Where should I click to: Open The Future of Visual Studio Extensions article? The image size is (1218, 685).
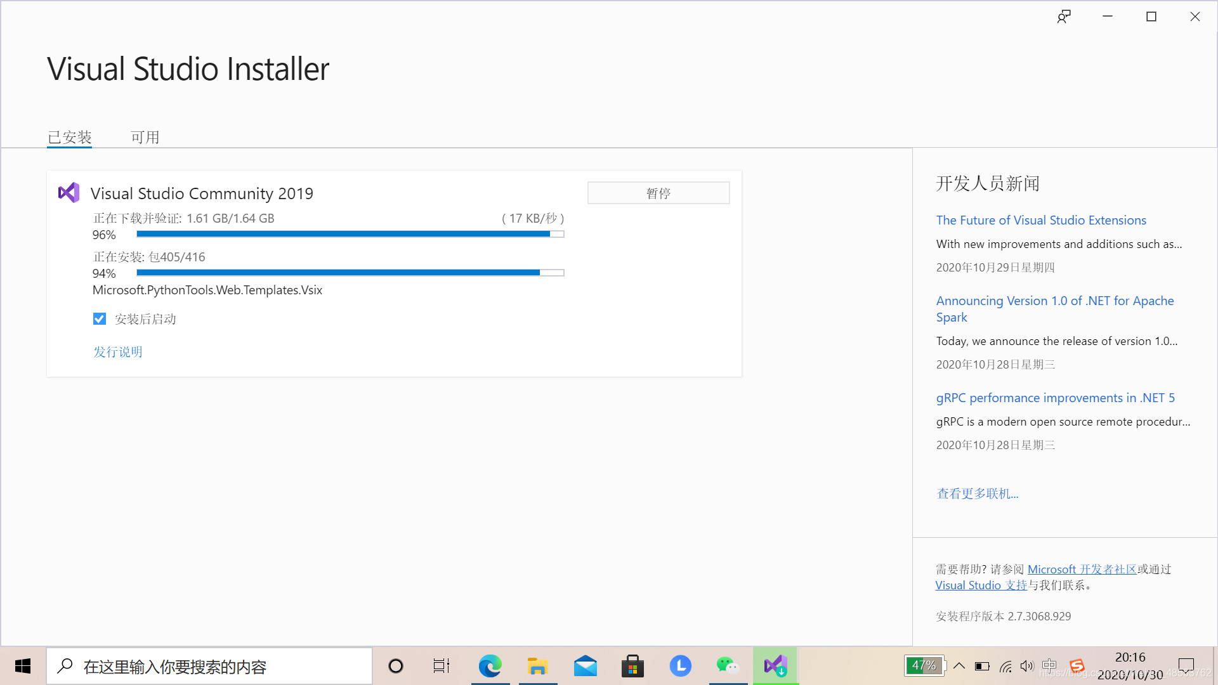[1041, 220]
